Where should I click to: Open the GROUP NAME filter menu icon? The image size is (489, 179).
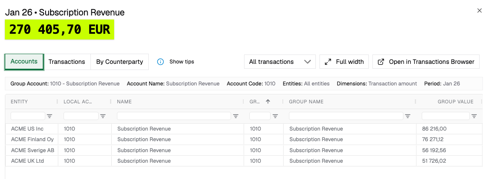(408, 116)
